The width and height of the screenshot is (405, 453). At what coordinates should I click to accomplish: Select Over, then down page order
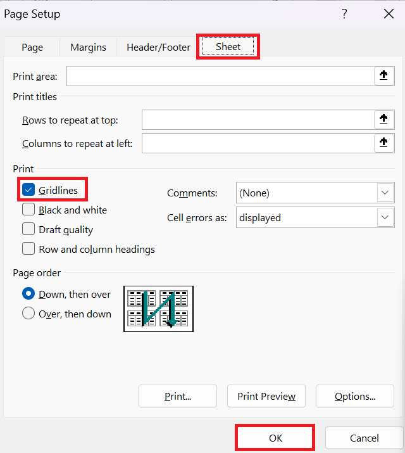coord(28,313)
